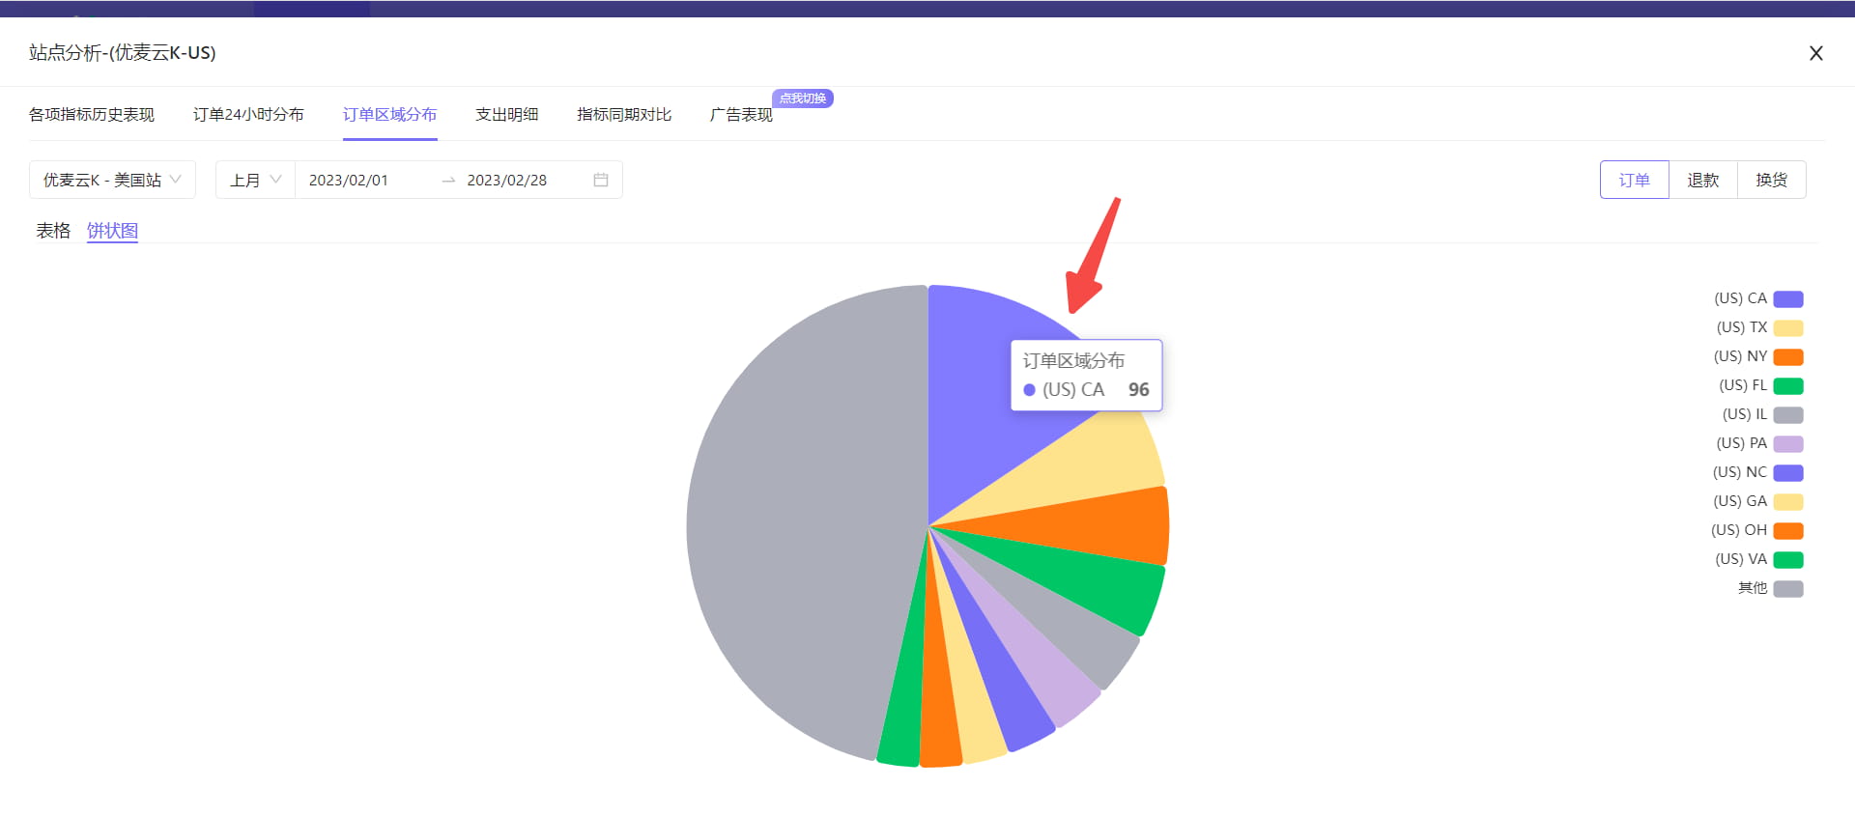Toggle the (US) NY legend entry
This screenshot has height=816, width=1855.
pos(1758,356)
